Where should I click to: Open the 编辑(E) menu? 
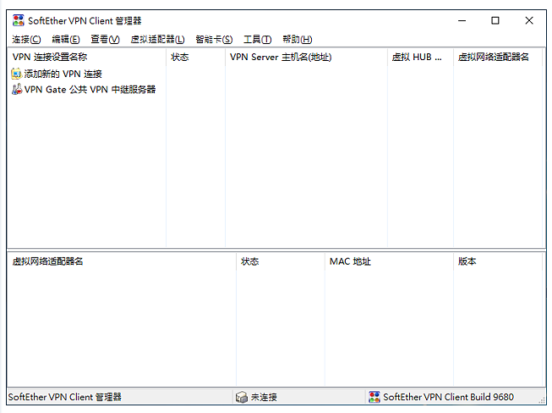pos(66,39)
